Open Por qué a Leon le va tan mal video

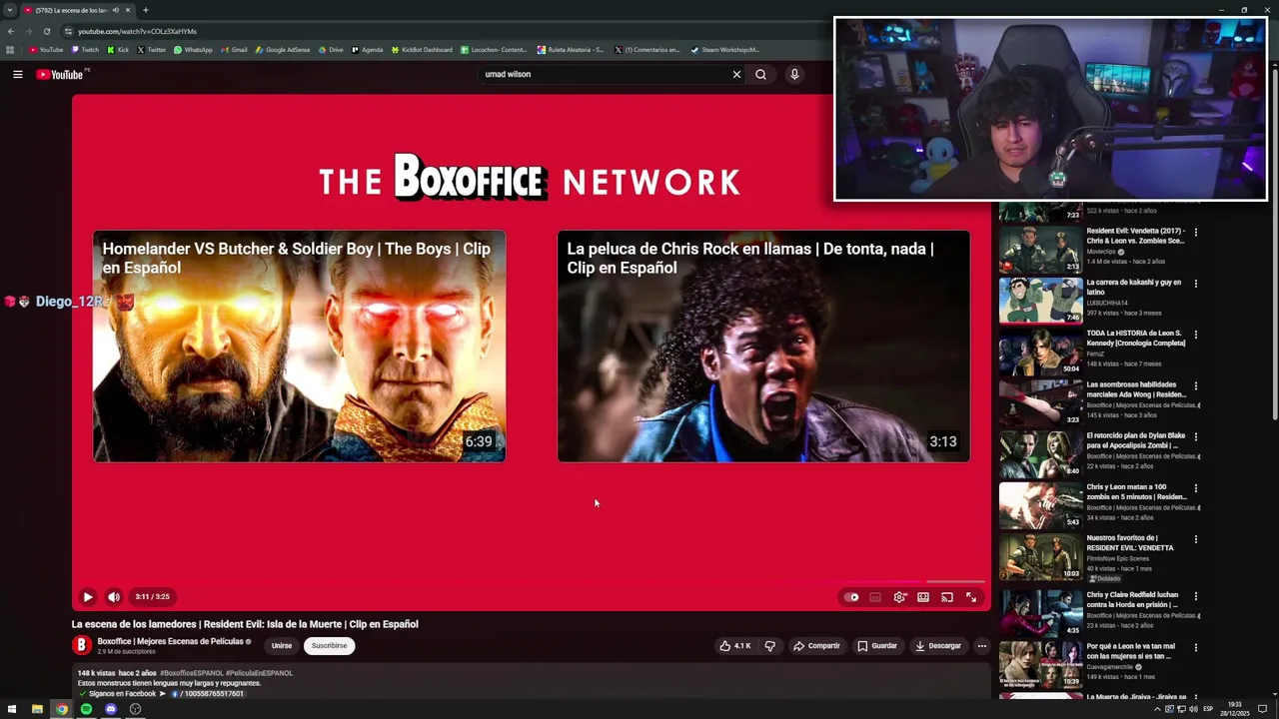[1131, 651]
